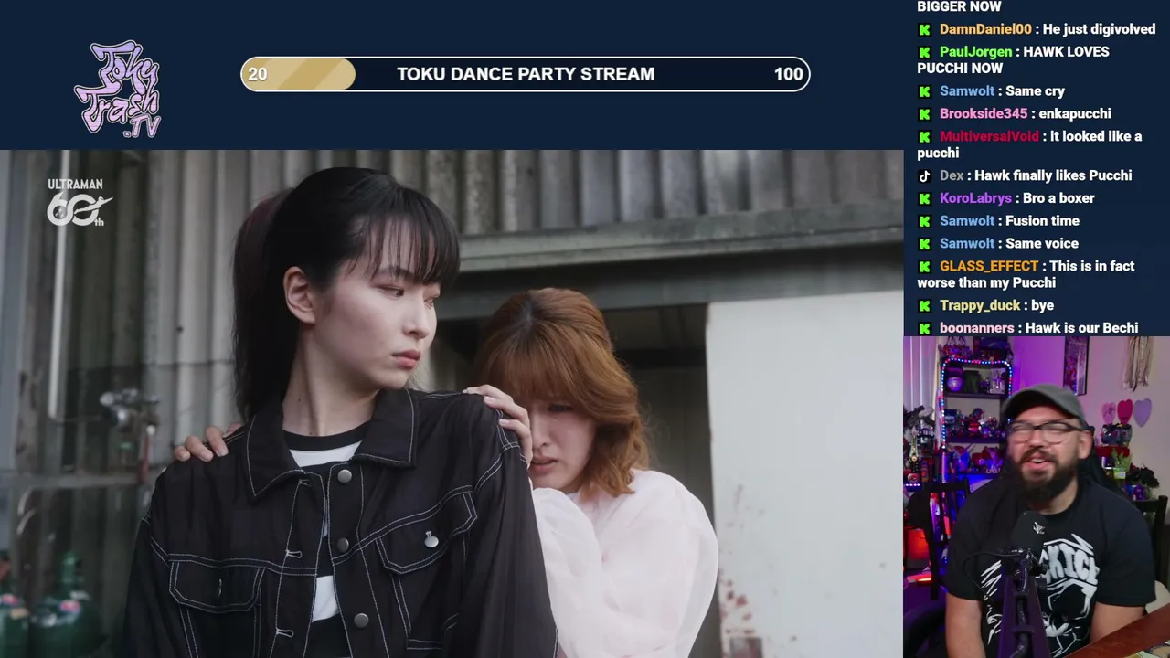
Task: Click the goal's current value "20"
Action: (258, 74)
